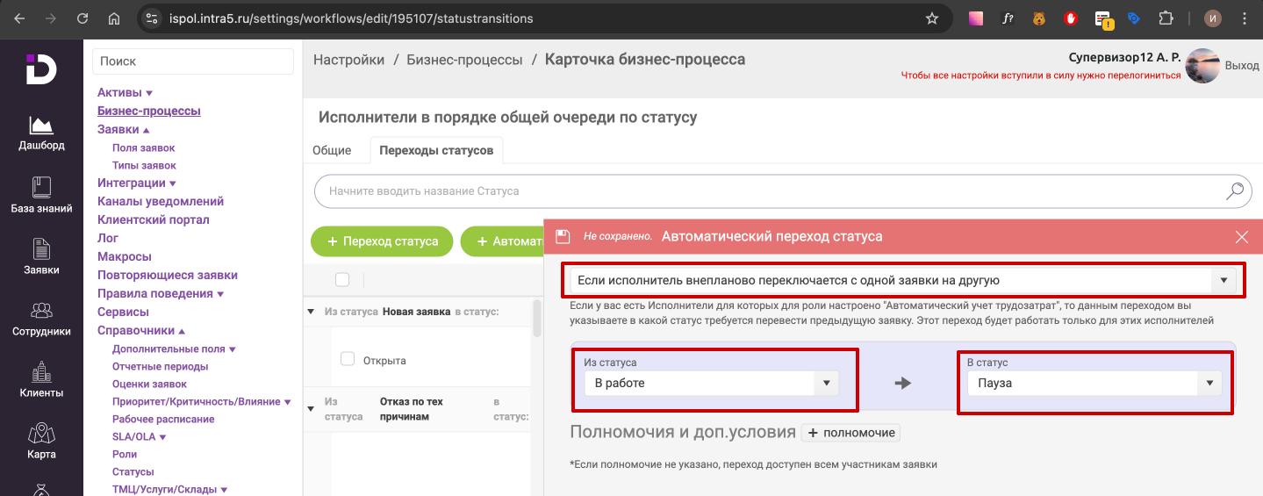Open Клиенты sidebar icon
Image resolution: width=1263 pixels, height=496 pixels.
pyautogui.click(x=41, y=379)
